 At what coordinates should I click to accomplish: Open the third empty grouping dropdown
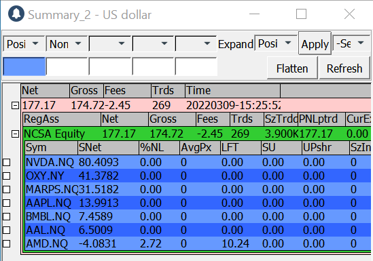pos(110,44)
